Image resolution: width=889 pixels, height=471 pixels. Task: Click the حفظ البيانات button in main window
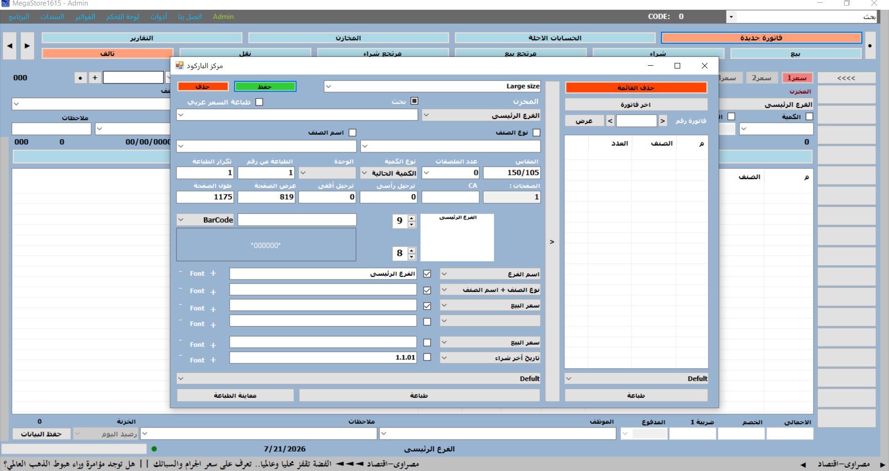pos(41,434)
